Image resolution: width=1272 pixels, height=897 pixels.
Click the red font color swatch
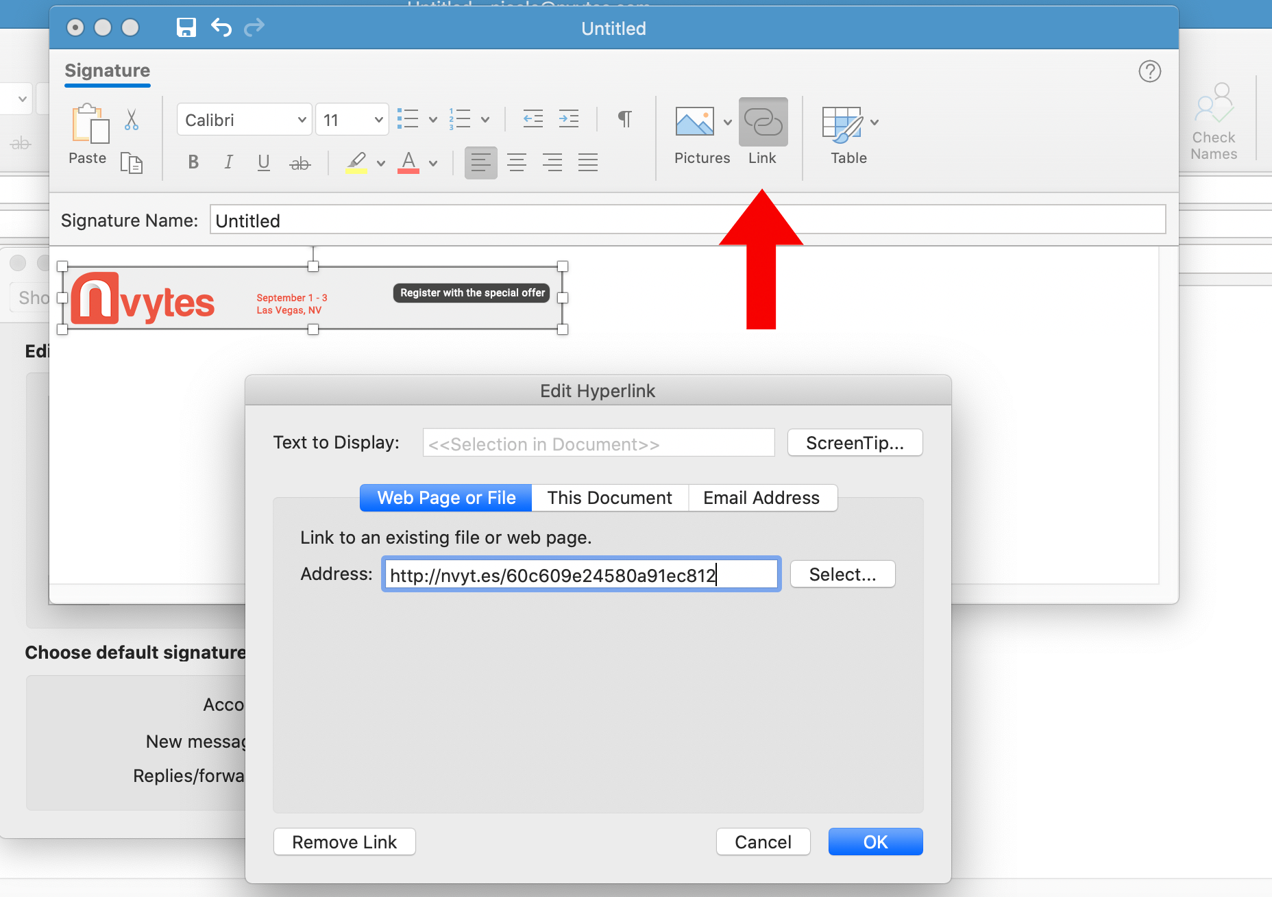click(x=408, y=163)
